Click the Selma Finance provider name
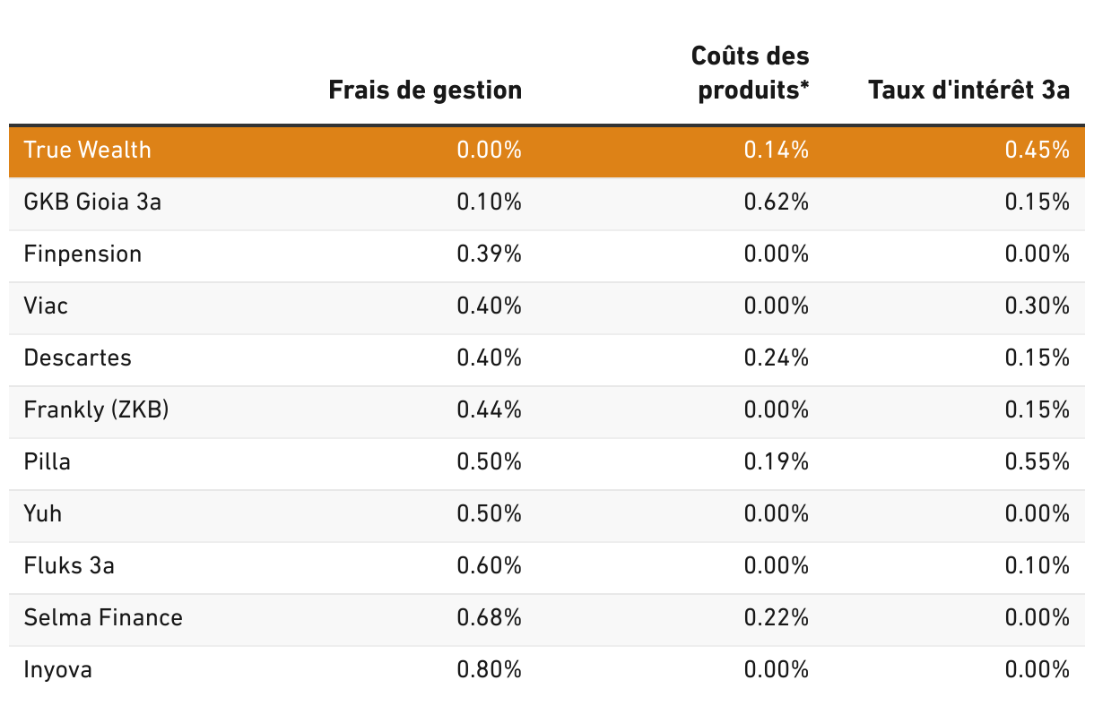1094x706 pixels. pos(103,617)
